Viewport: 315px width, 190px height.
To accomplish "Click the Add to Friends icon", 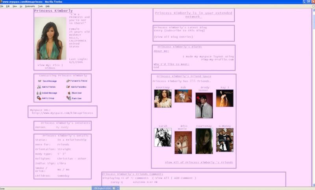I will coord(39,87).
